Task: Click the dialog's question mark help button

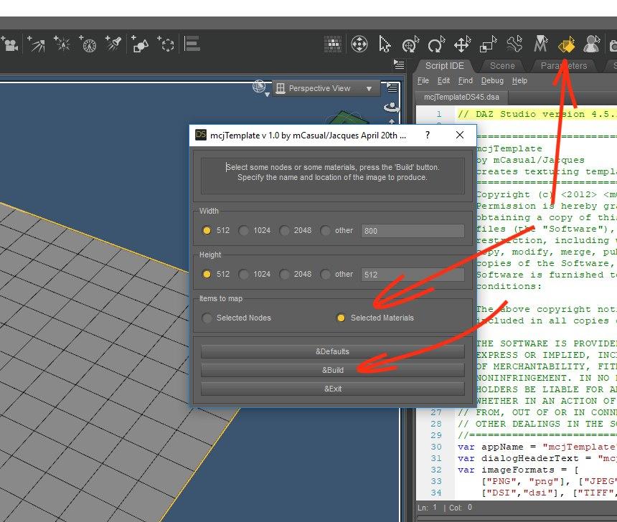Action: (428, 135)
